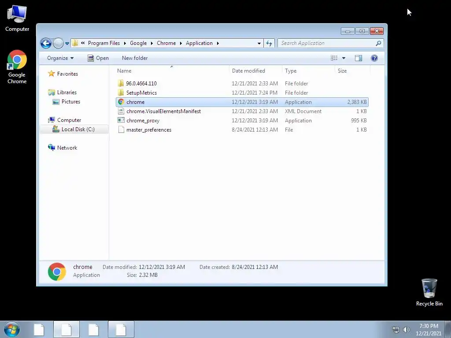Select Favorites in navigation pane

[67, 74]
